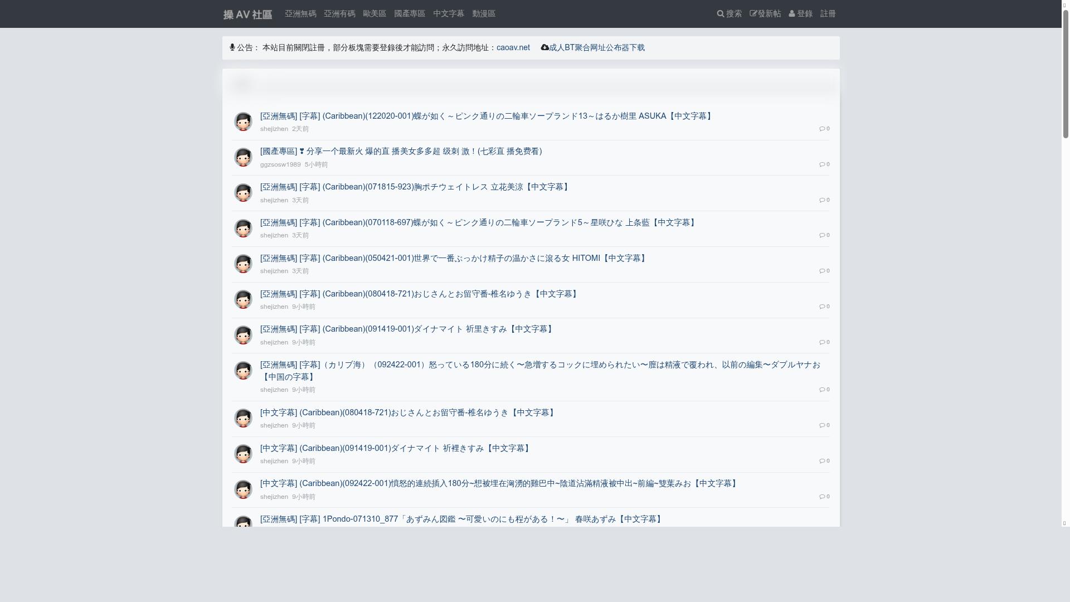Click the 成人BT聚合网址公布器下载 link text

[596, 47]
